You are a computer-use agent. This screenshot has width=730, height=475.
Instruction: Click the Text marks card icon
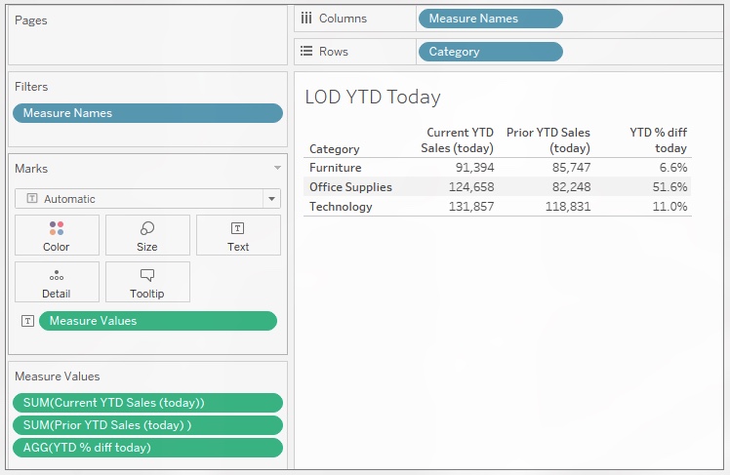(238, 229)
